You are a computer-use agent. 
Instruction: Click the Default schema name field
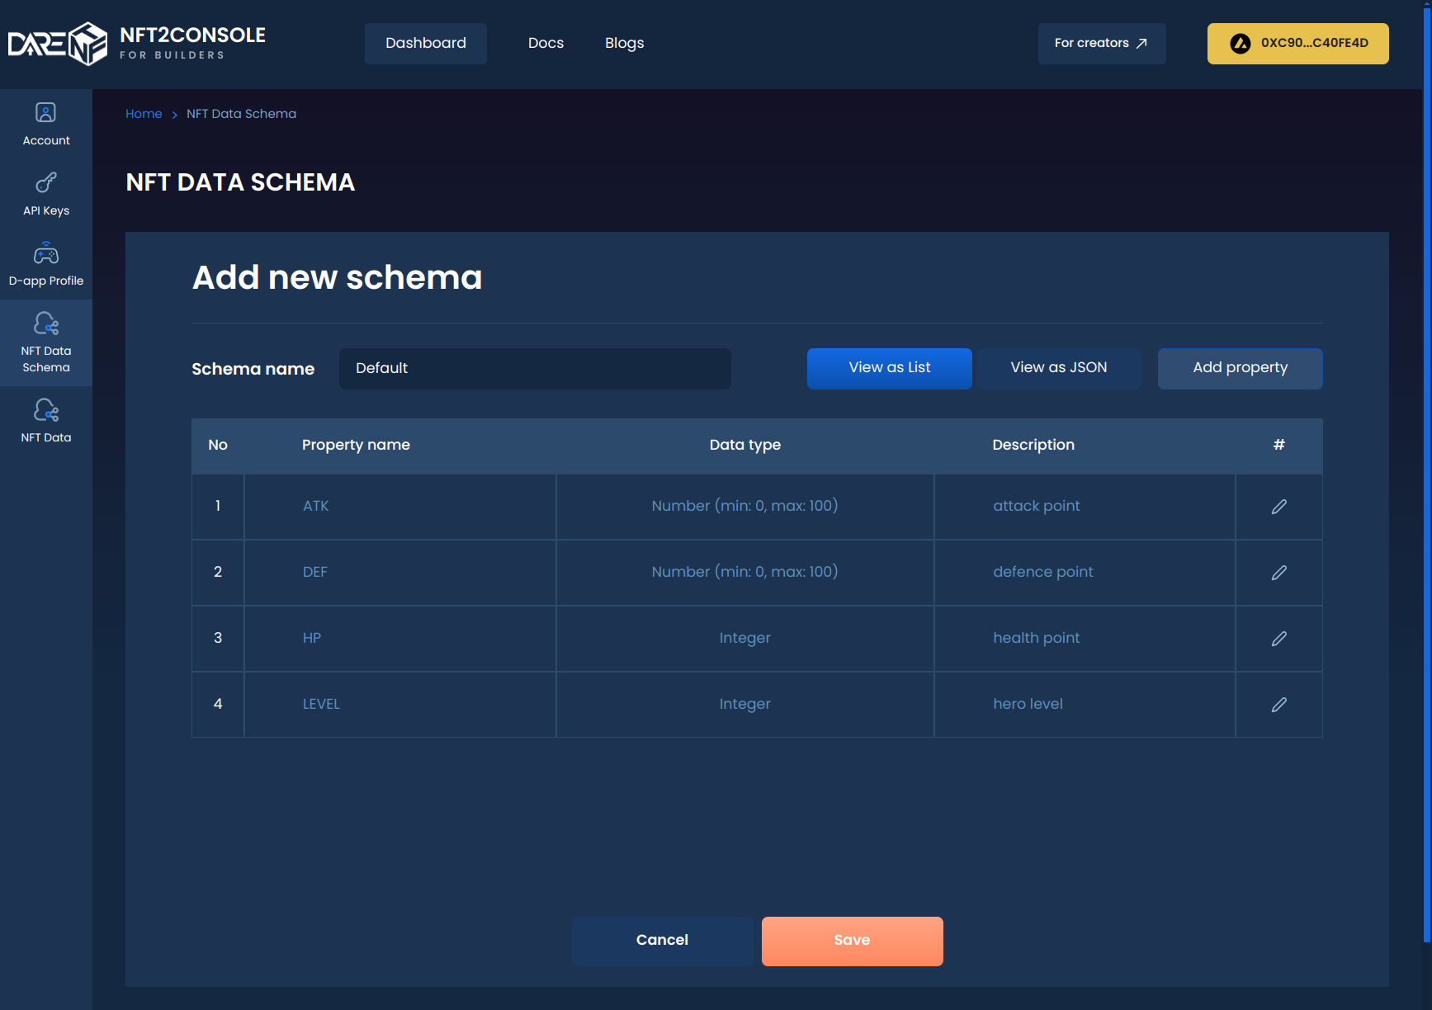[534, 368]
